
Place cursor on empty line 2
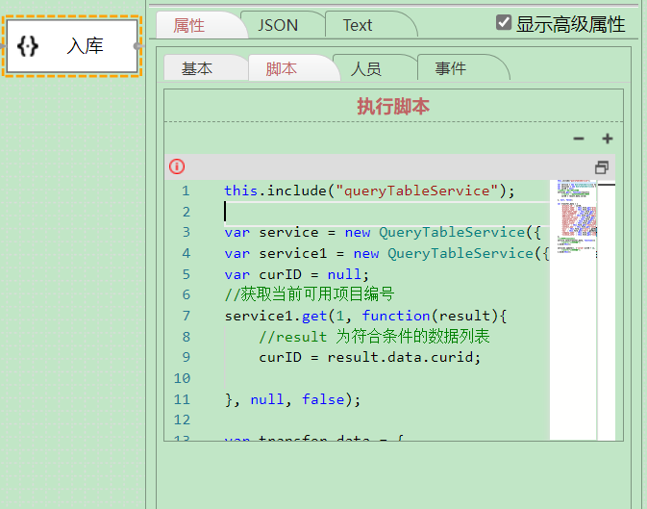[385, 212]
